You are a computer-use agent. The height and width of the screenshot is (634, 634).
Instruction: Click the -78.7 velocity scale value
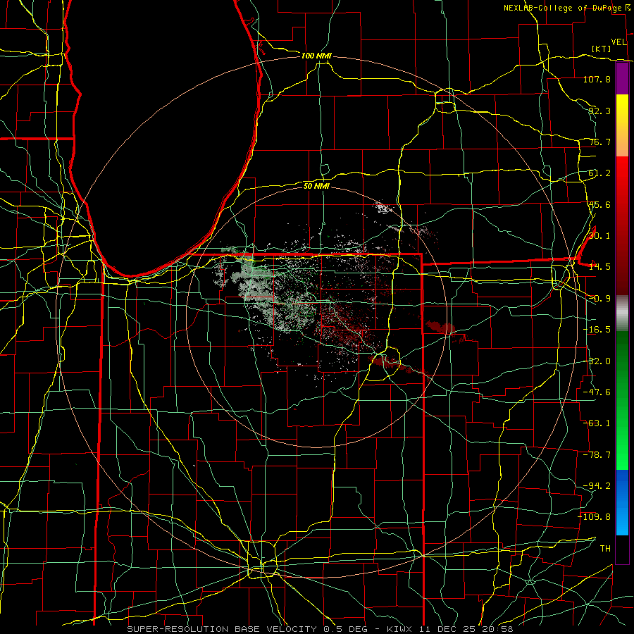(x=597, y=455)
